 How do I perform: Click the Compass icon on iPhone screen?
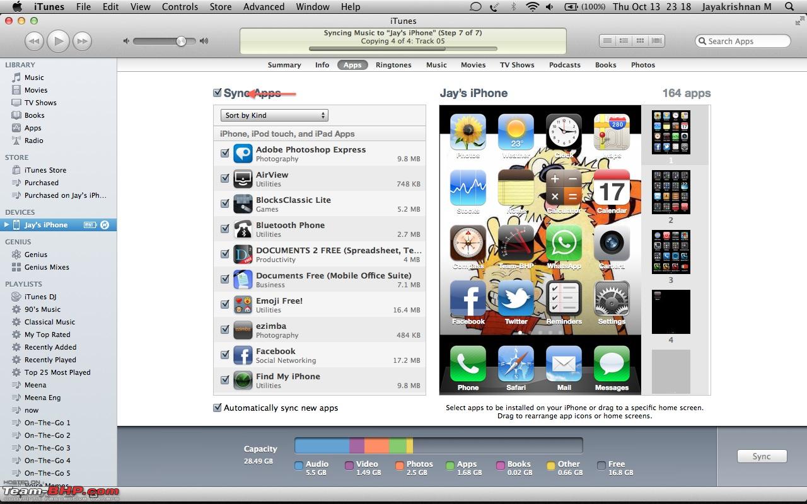[x=468, y=243]
